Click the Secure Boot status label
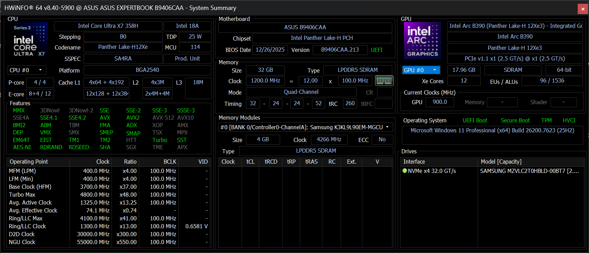This screenshot has width=589, height=253. pos(515,120)
